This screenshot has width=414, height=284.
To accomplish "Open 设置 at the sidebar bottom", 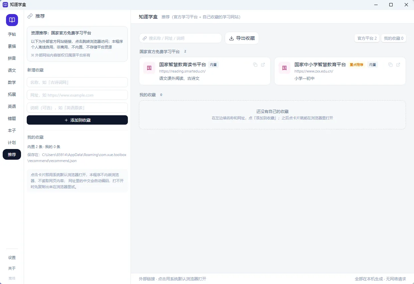I will pos(12,258).
